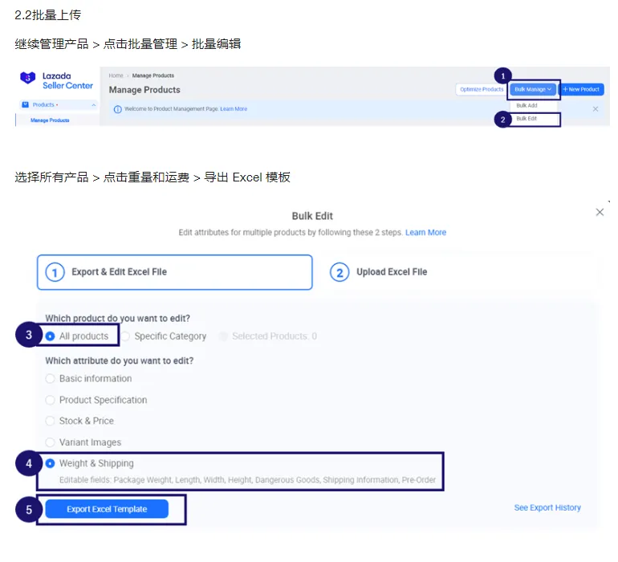618x562 pixels.
Task: Click the Products sidebar icon
Action: point(25,104)
